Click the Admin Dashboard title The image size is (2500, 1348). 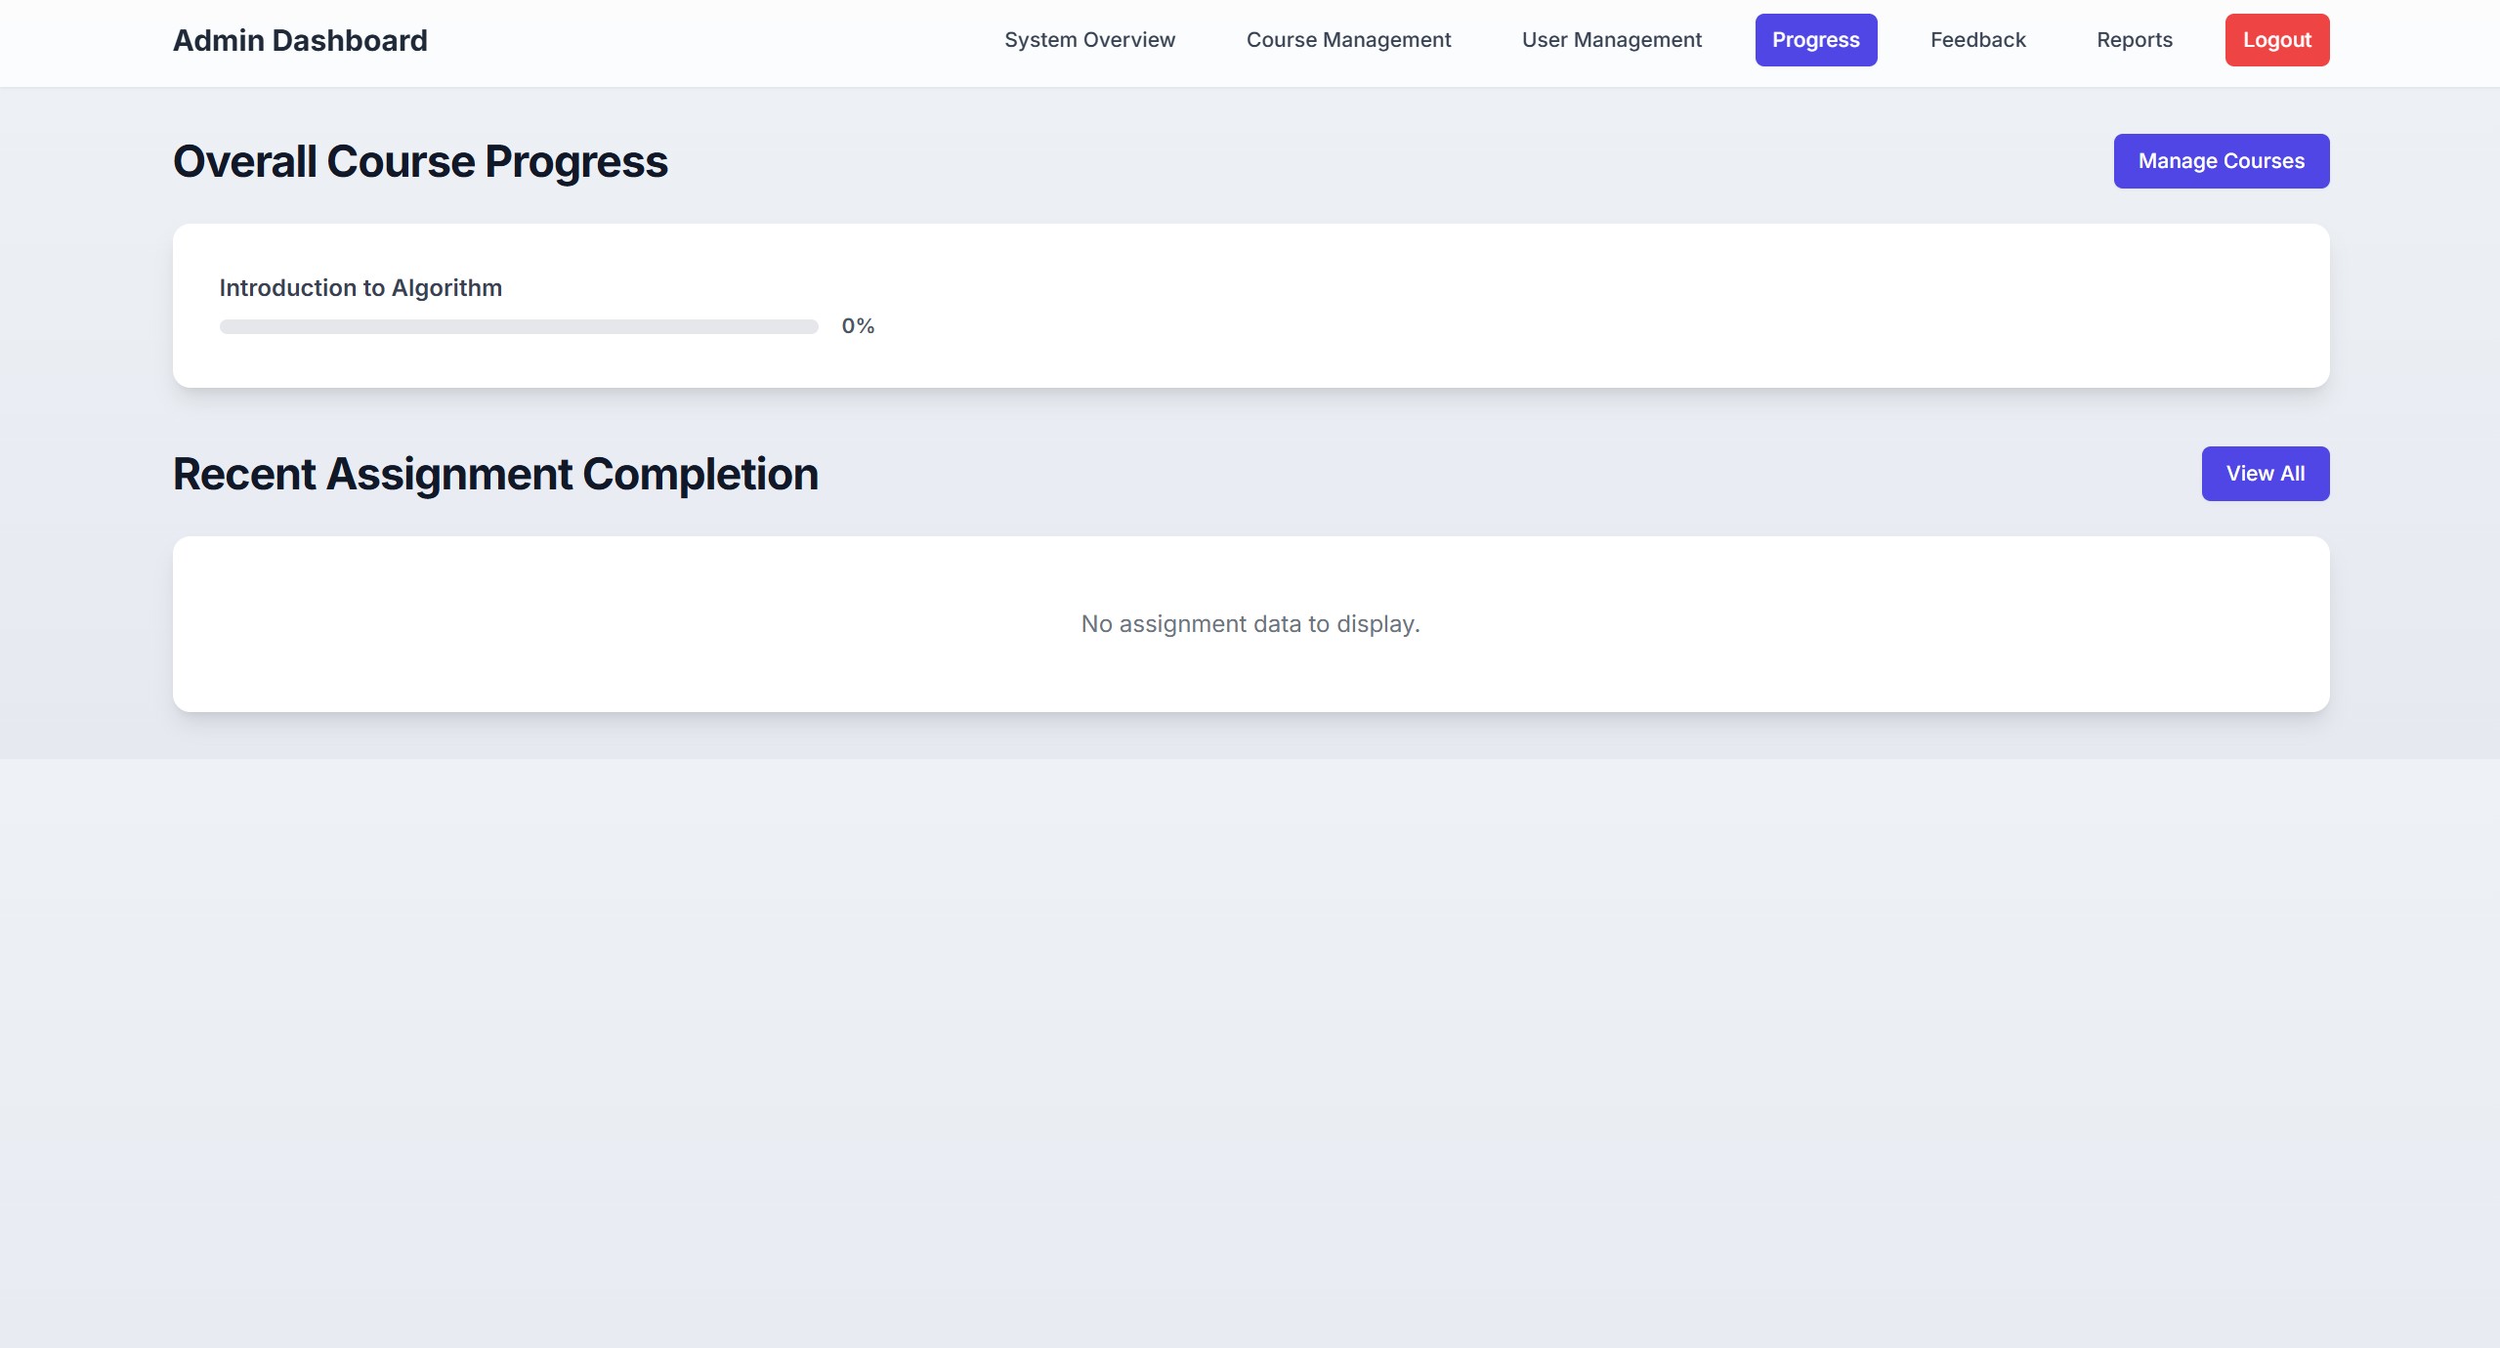pyautogui.click(x=300, y=41)
